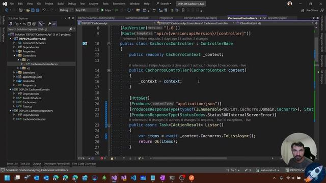The height and width of the screenshot is (183, 326).
Task: Expand the Connected Services node
Action: pyautogui.click(x=14, y=43)
